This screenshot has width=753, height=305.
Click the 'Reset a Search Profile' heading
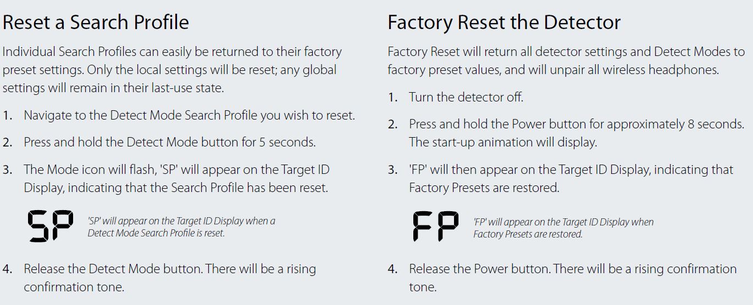(x=96, y=22)
